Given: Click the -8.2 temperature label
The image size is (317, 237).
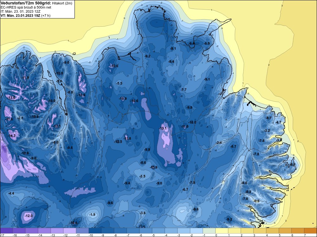Looking at the screenshot, I should pyautogui.click(x=248, y=192).
